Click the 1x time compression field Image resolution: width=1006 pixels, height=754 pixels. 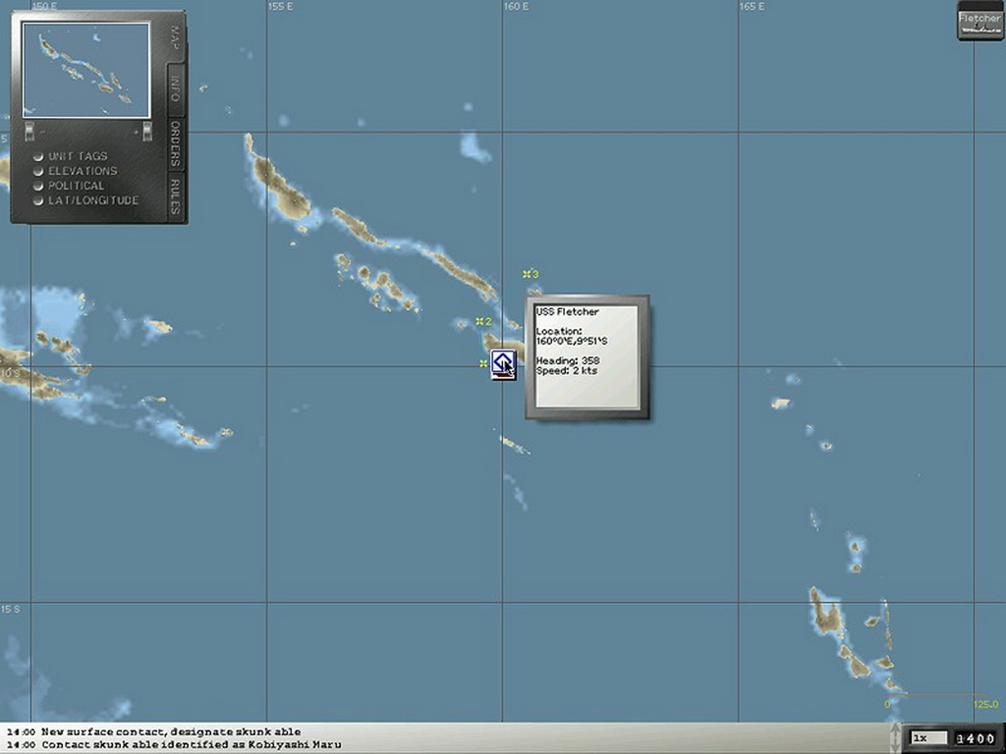click(x=928, y=737)
